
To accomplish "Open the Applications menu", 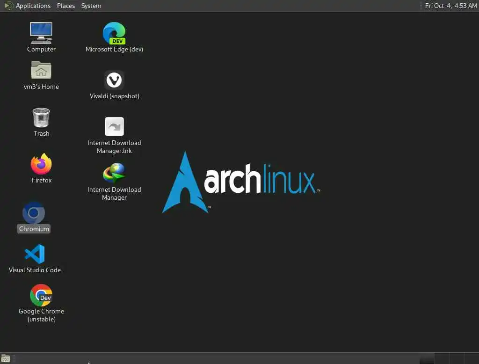I will click(x=33, y=6).
